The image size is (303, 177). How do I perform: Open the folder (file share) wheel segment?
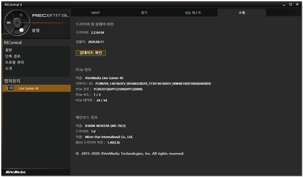[9, 22]
